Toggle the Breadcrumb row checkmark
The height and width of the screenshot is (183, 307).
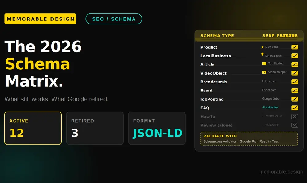click(x=295, y=82)
